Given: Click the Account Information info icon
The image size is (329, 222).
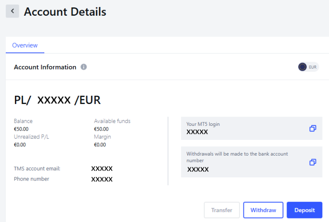Looking at the screenshot, I should pos(84,67).
